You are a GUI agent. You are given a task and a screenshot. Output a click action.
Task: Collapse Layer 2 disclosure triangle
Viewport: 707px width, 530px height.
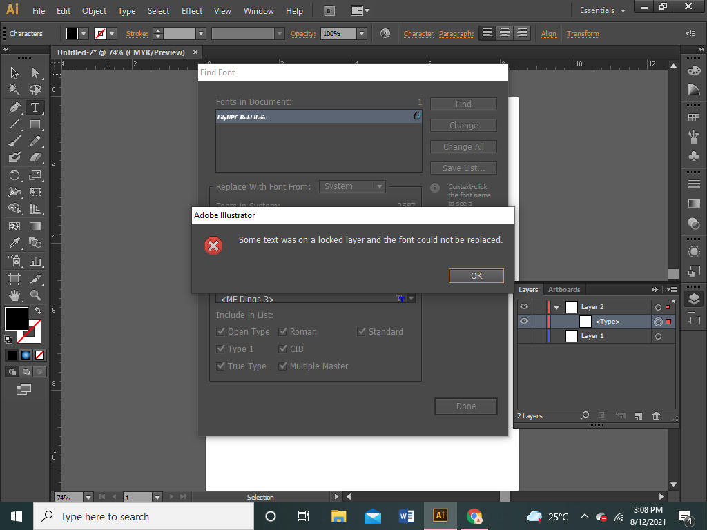click(556, 307)
